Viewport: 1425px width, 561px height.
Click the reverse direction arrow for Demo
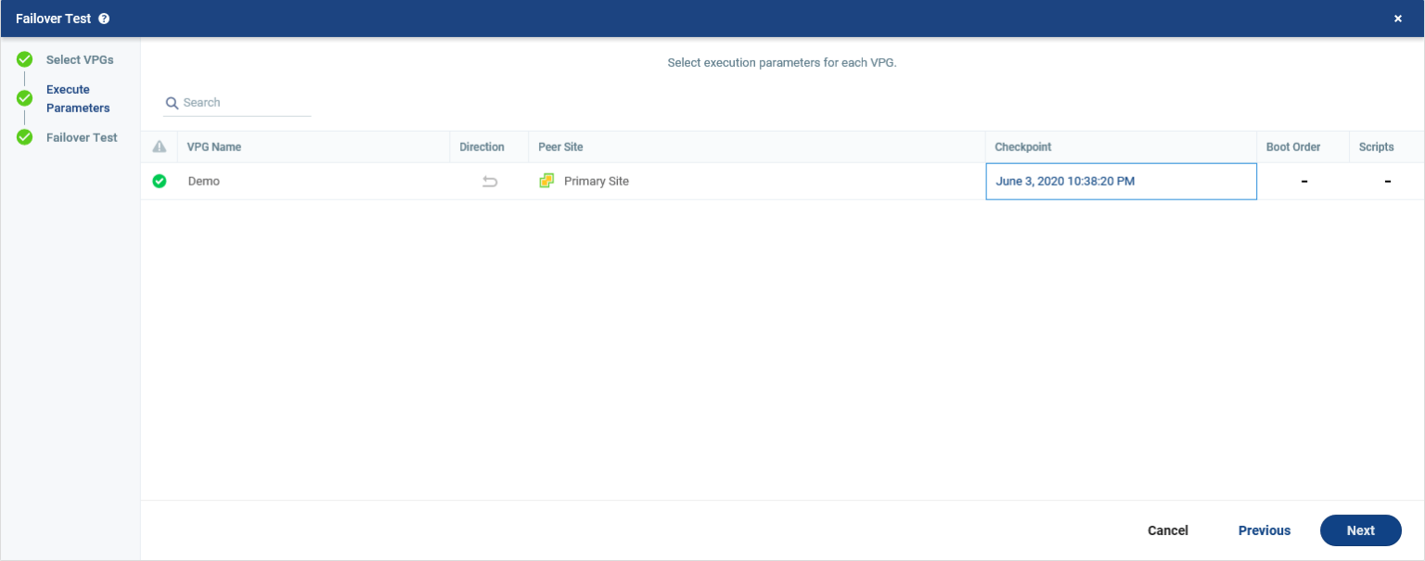(489, 181)
